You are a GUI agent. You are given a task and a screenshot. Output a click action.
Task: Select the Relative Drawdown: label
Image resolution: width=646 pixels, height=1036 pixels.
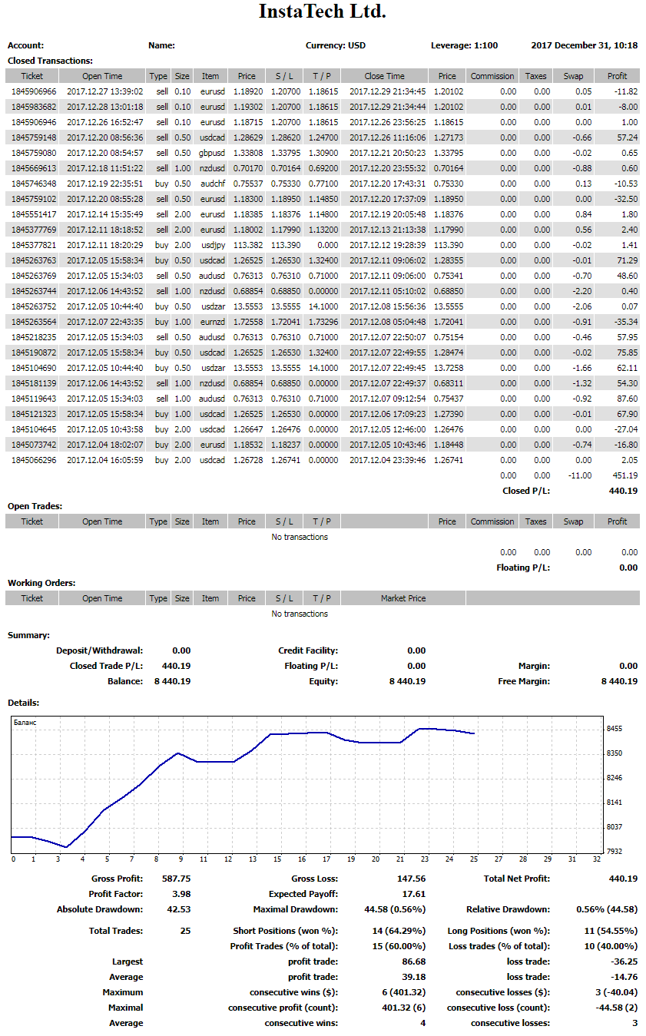point(509,909)
